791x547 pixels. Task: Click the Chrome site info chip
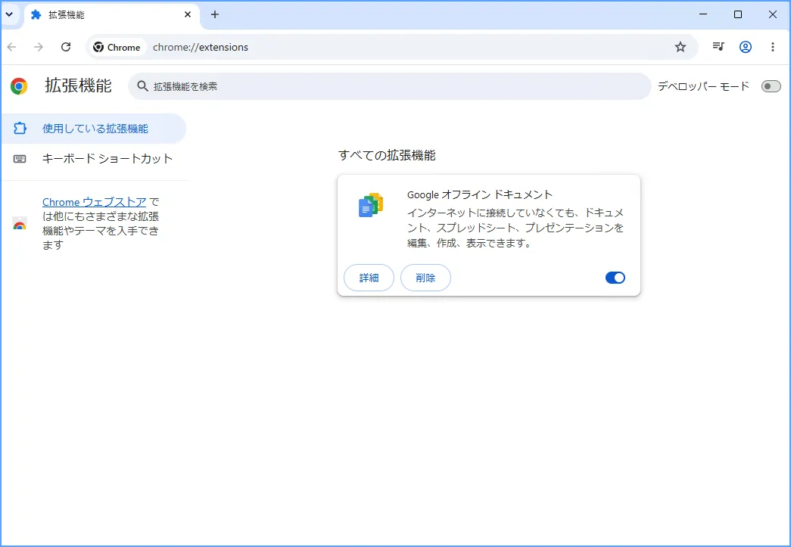point(117,47)
